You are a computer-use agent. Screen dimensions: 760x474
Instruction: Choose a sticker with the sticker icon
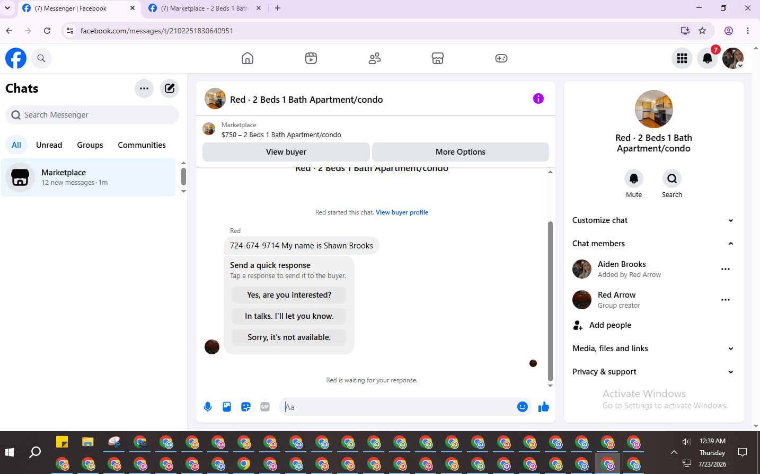point(246,407)
